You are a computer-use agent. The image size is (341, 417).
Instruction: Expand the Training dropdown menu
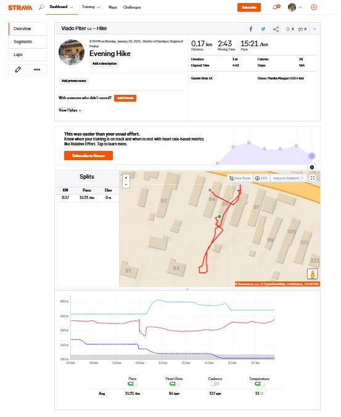[x=91, y=7]
